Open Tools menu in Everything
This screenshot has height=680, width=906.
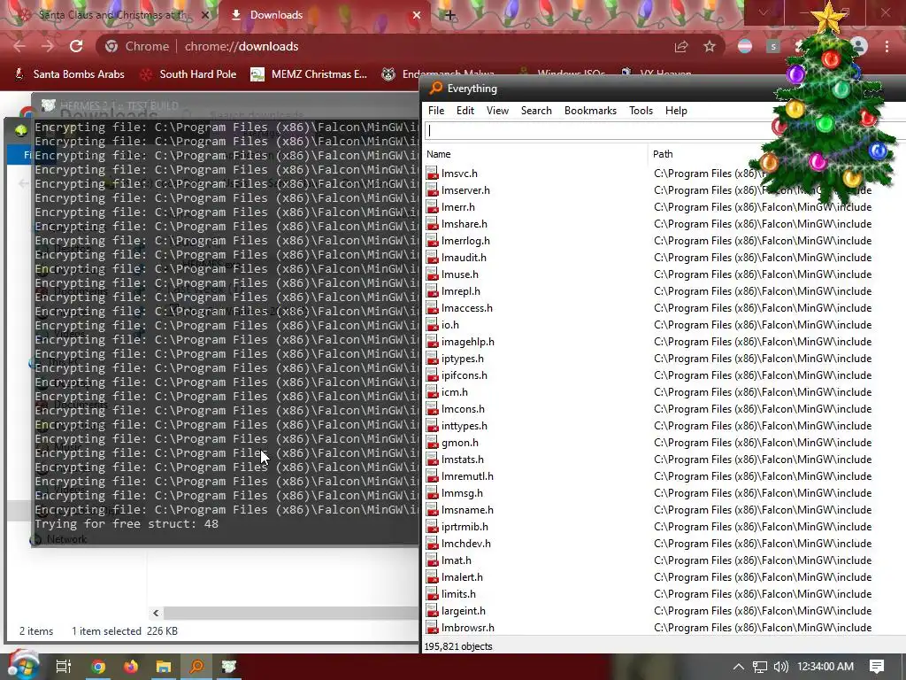click(641, 111)
